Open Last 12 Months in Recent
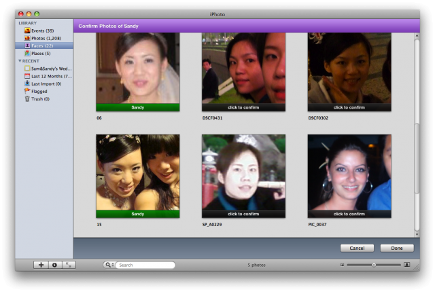 click(x=49, y=76)
